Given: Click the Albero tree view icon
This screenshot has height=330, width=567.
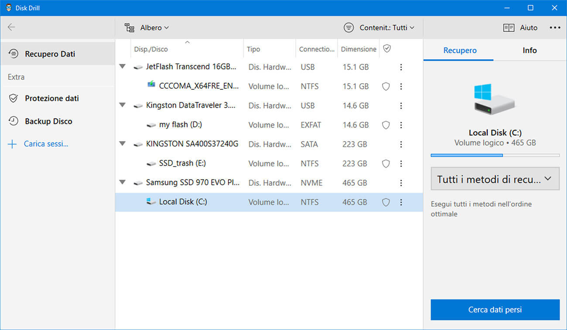Looking at the screenshot, I should [130, 27].
